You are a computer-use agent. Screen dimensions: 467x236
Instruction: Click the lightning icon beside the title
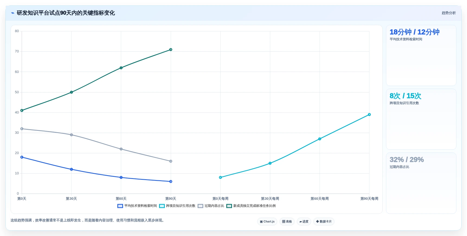(x=13, y=13)
